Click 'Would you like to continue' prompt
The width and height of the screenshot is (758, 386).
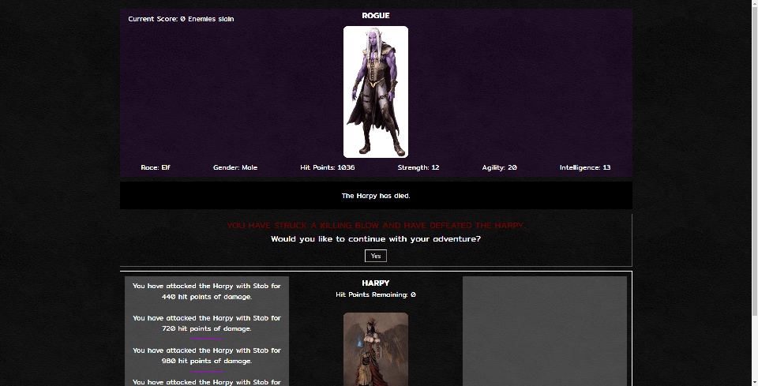click(x=376, y=238)
